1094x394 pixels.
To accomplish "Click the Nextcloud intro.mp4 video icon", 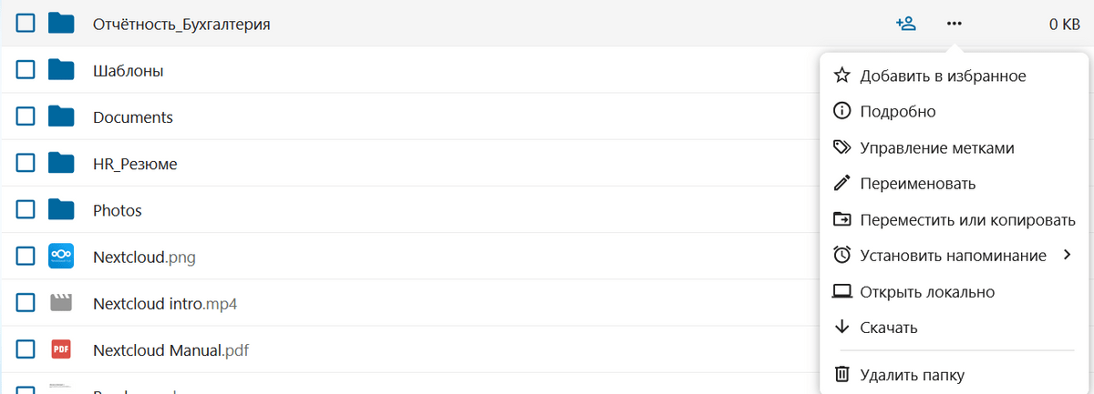I will click(x=60, y=303).
